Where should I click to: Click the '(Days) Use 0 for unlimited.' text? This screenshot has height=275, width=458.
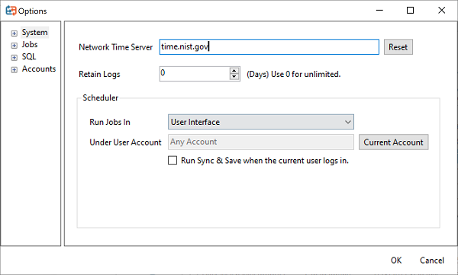click(294, 75)
